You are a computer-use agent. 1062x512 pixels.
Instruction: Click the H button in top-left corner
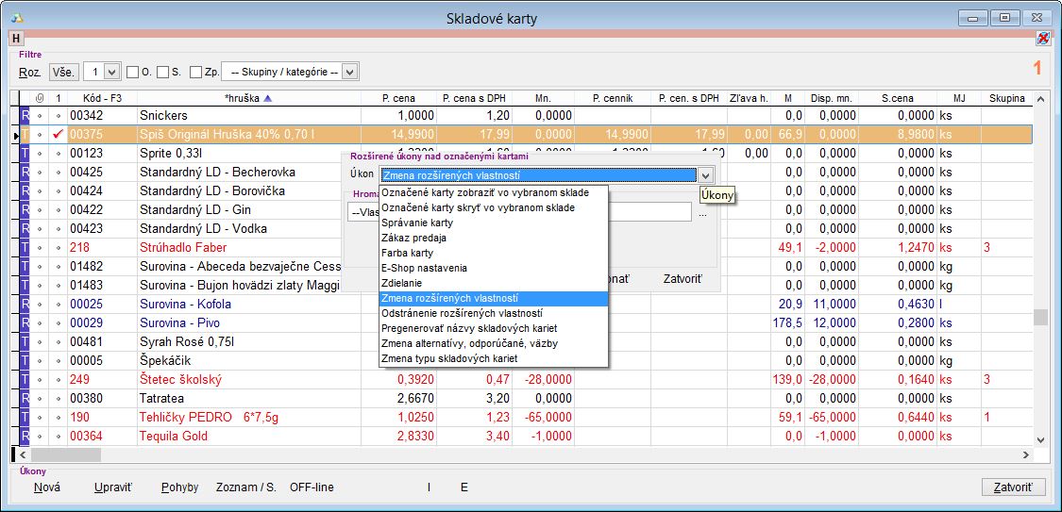click(x=16, y=39)
